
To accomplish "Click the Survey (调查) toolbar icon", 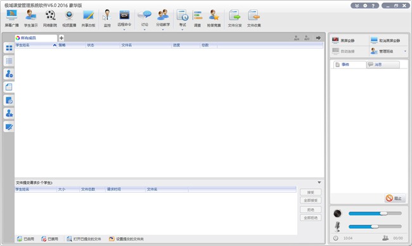I will (197, 18).
